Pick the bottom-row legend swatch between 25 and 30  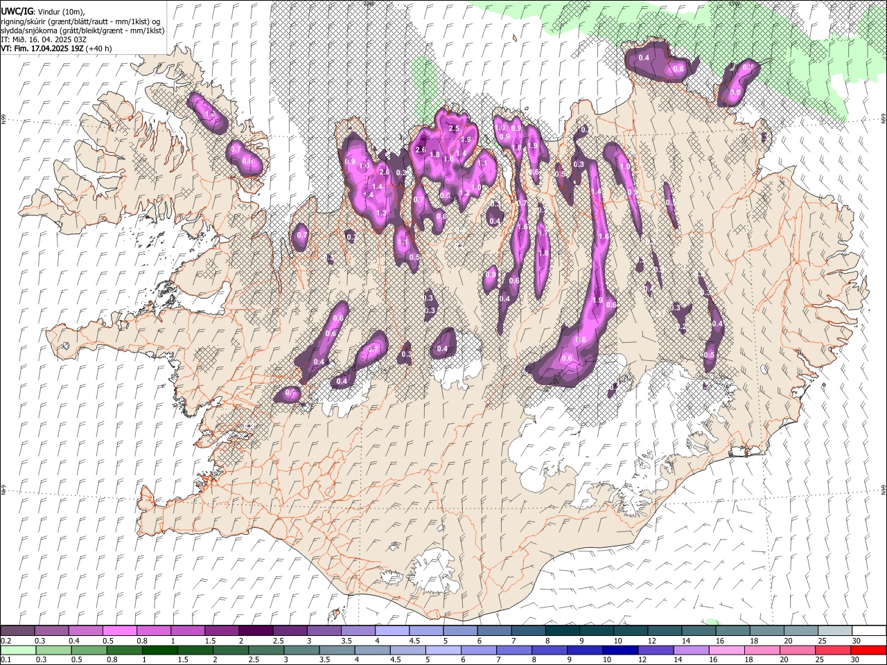coord(833,650)
